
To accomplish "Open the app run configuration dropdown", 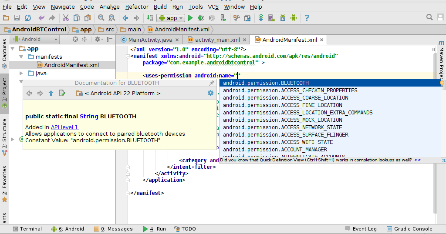I will [171, 18].
